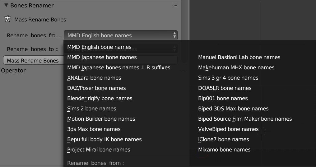Grab the Bones Renamer panel drag handle
The image size is (316, 167).
click(x=175, y=6)
